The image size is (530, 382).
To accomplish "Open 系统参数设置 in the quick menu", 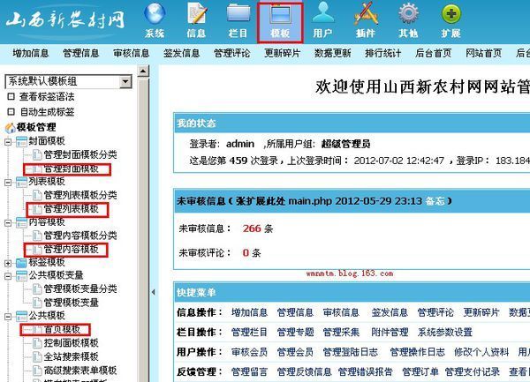I will tap(445, 333).
